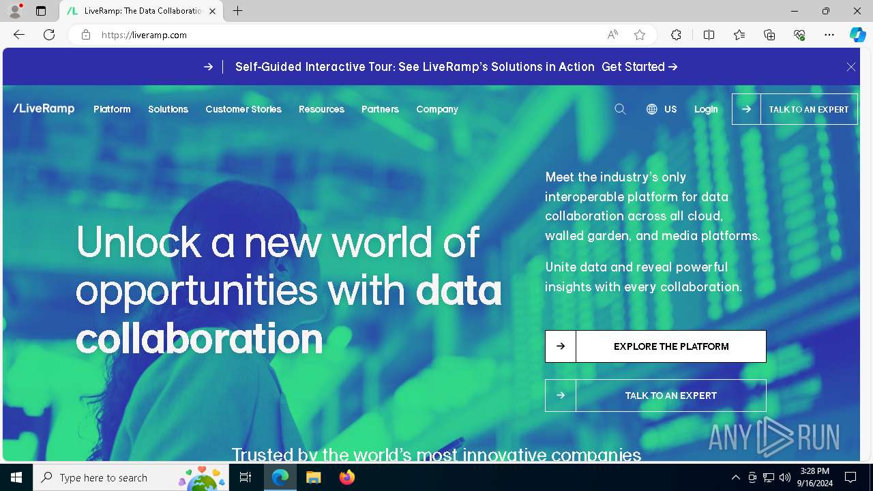Click arrow icon beside Explore the Platform

(x=561, y=346)
